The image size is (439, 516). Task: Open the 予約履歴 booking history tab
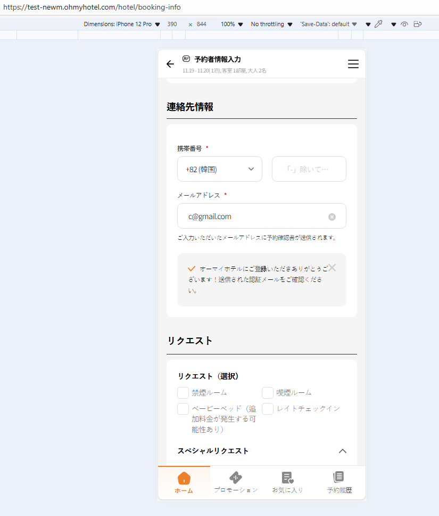pos(339,483)
